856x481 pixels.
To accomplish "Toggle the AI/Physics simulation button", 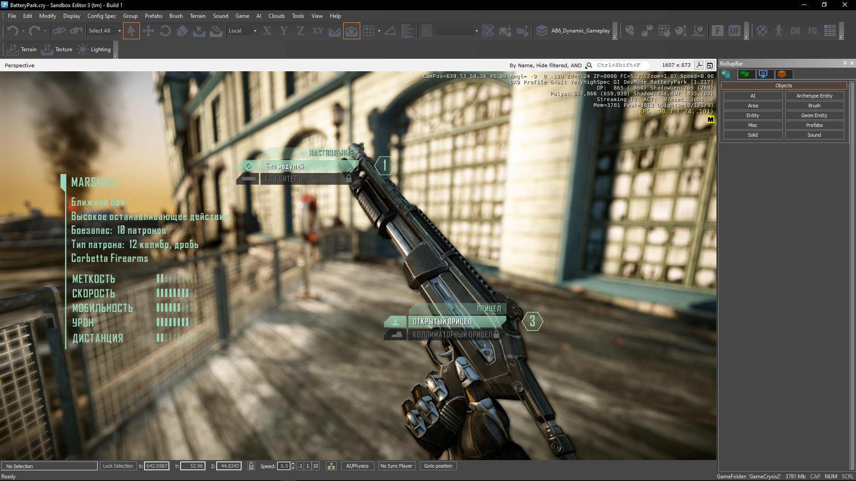I will point(357,466).
